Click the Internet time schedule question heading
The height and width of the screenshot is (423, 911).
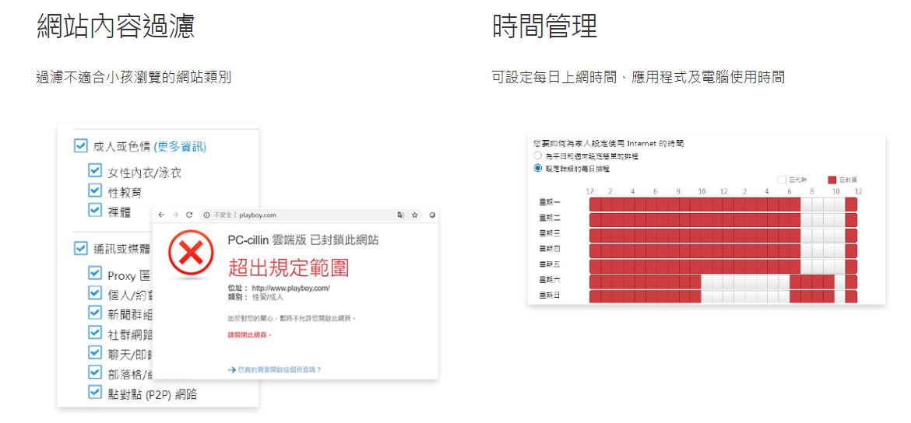(609, 143)
